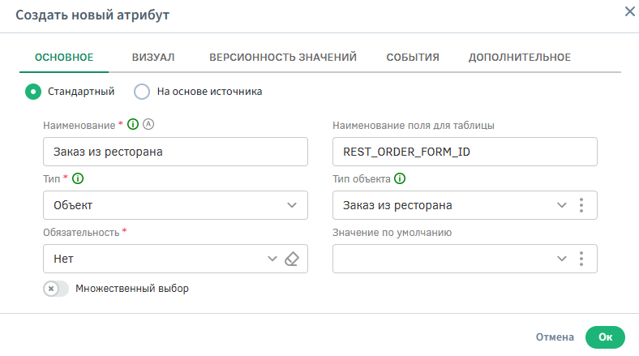The width and height of the screenshot is (639, 356).
Task: Open the Версионность значений tab
Action: [x=283, y=57]
